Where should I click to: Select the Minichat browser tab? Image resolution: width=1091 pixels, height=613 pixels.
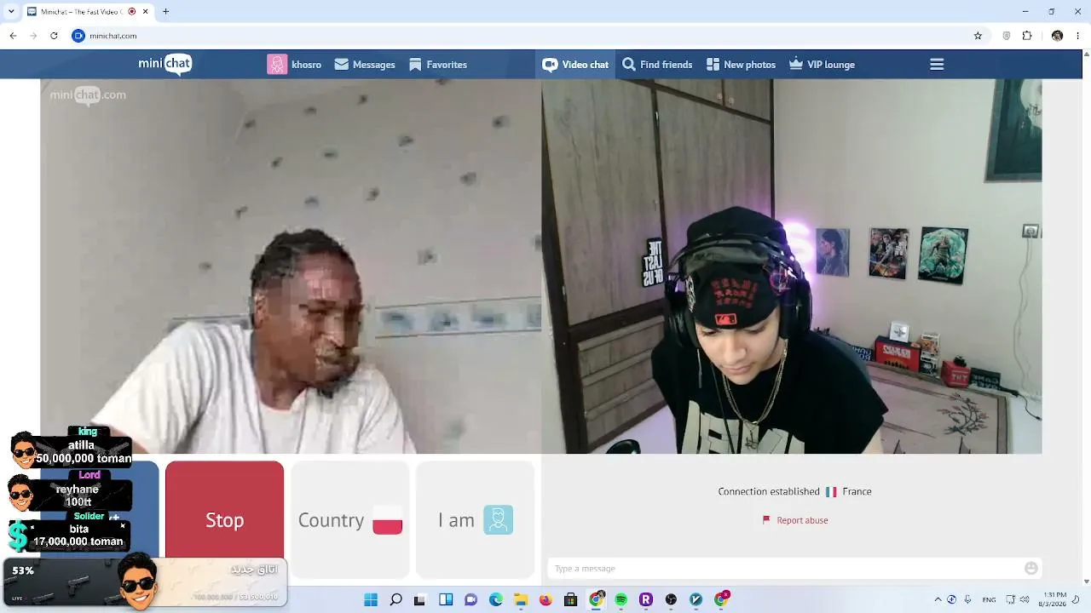(87, 12)
